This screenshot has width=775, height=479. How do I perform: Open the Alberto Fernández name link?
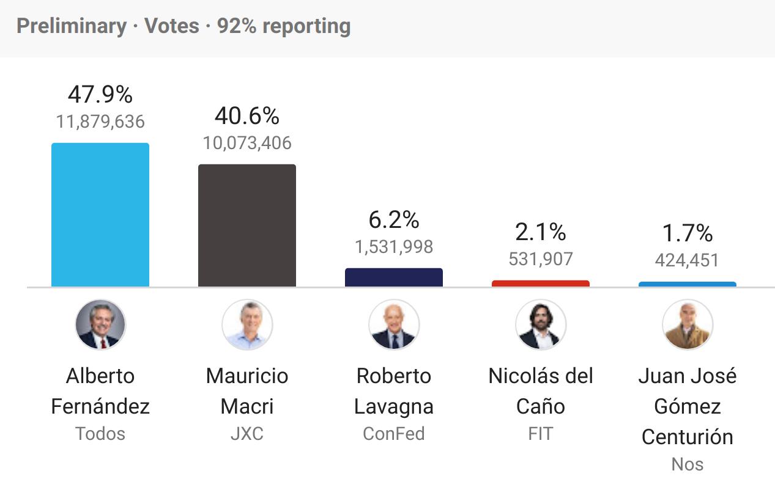[100, 391]
